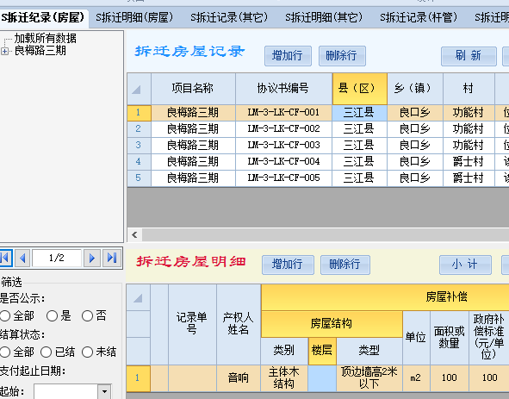Open S拆迁记录(杆管) tab
509x399 pixels.
point(419,17)
